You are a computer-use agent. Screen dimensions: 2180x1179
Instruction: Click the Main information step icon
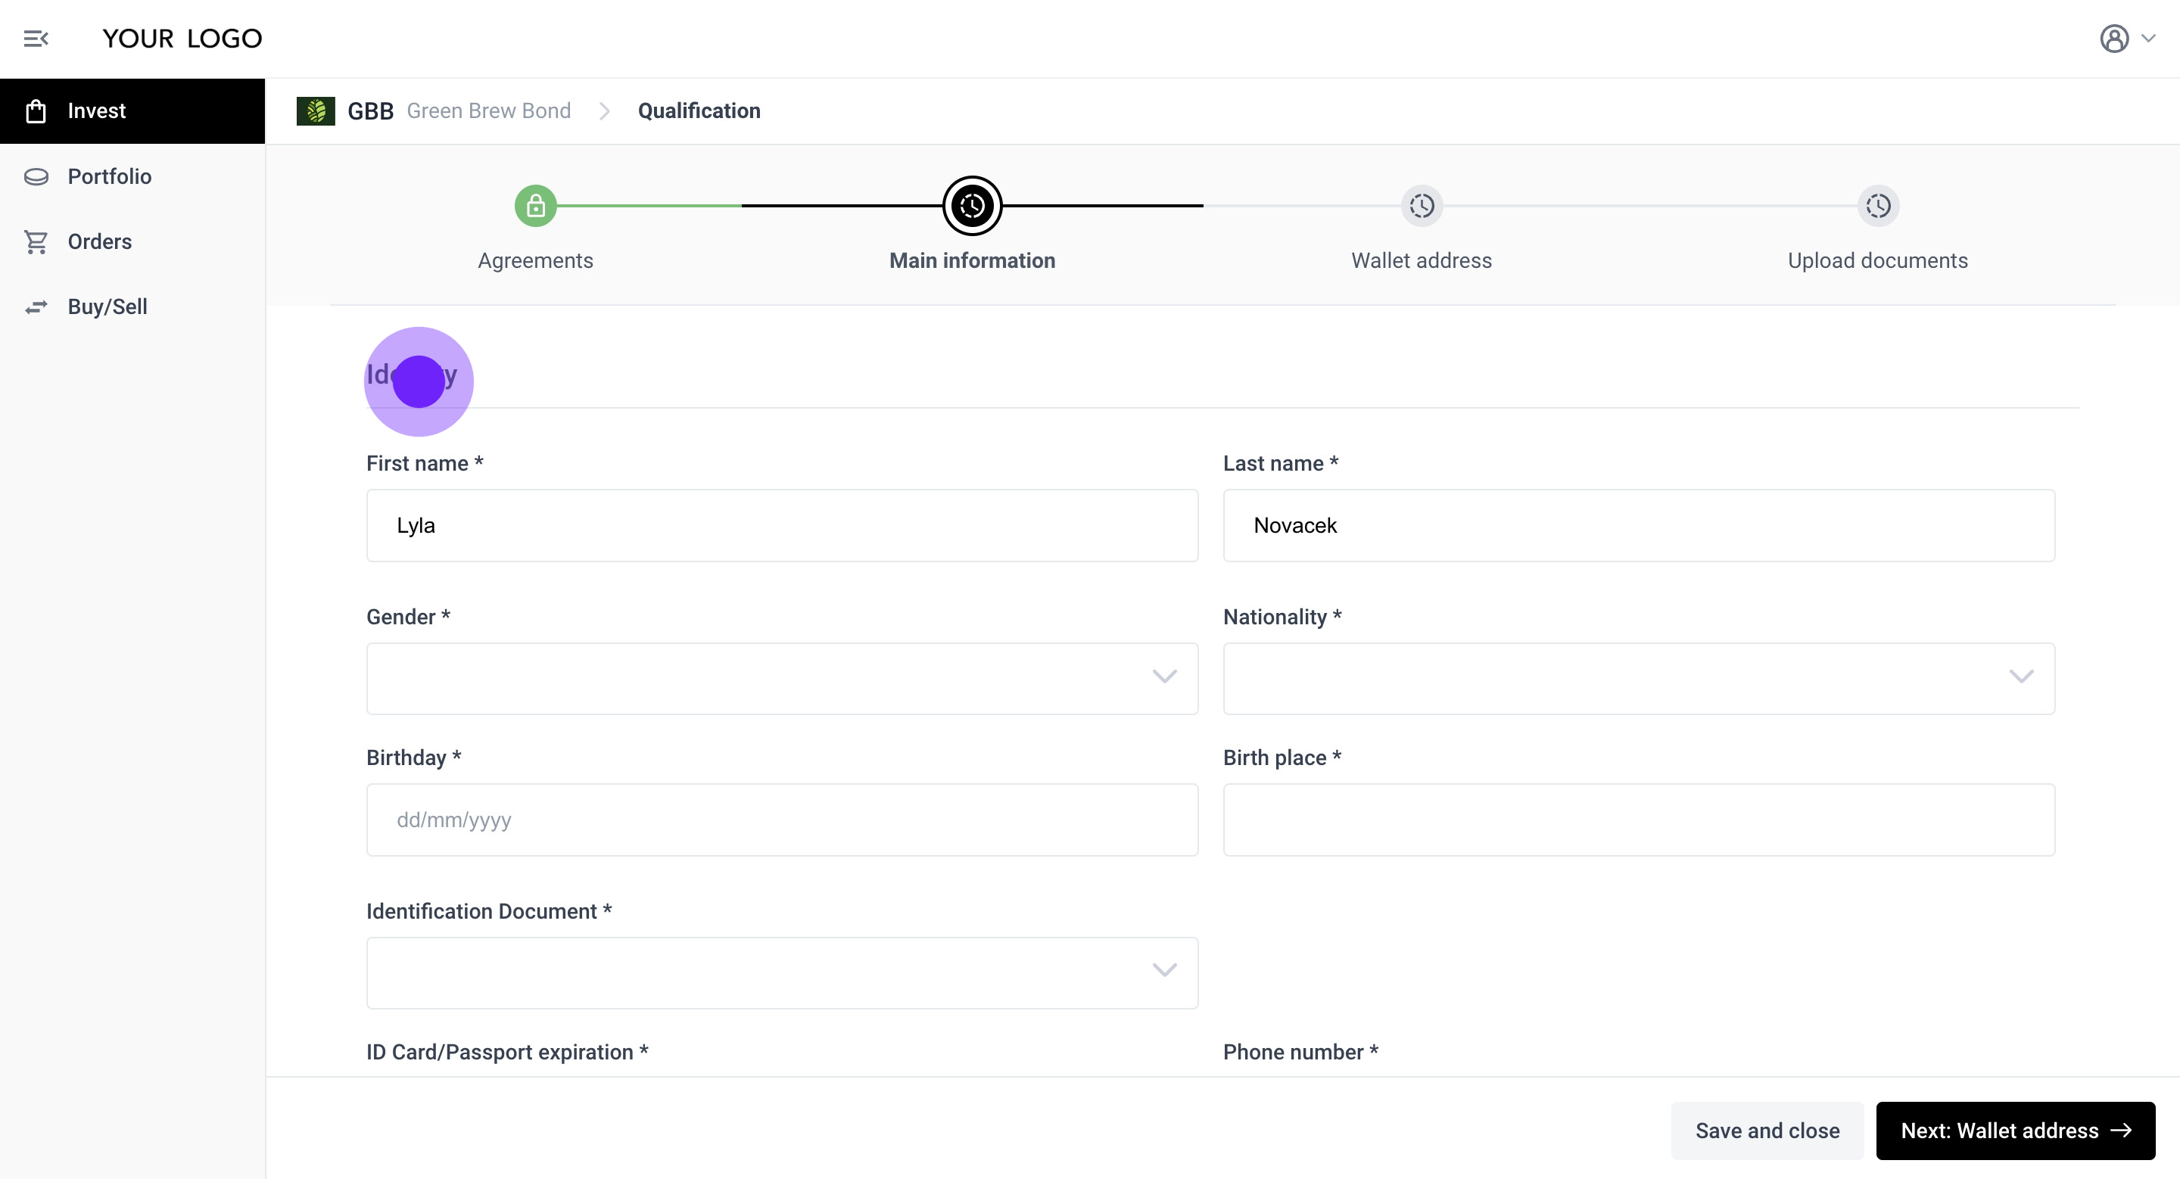(971, 206)
